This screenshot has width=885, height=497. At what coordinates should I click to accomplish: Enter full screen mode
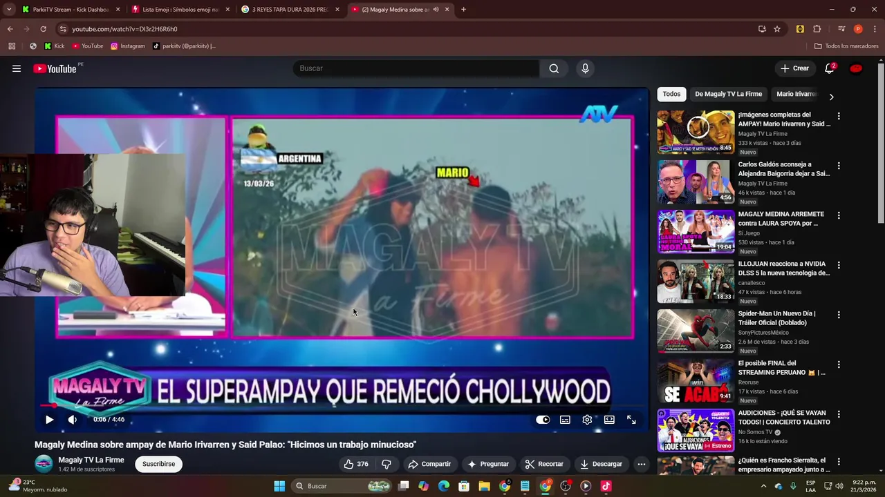[x=631, y=419]
